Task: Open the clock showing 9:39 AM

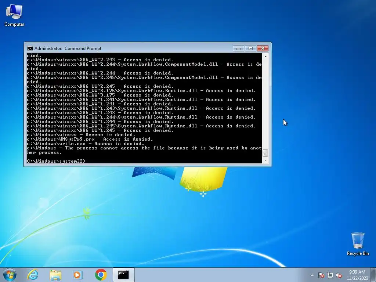Action: tap(357, 275)
